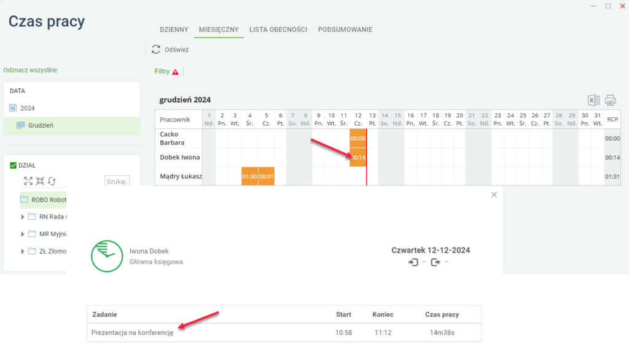Click the RCP column header

coord(612,120)
